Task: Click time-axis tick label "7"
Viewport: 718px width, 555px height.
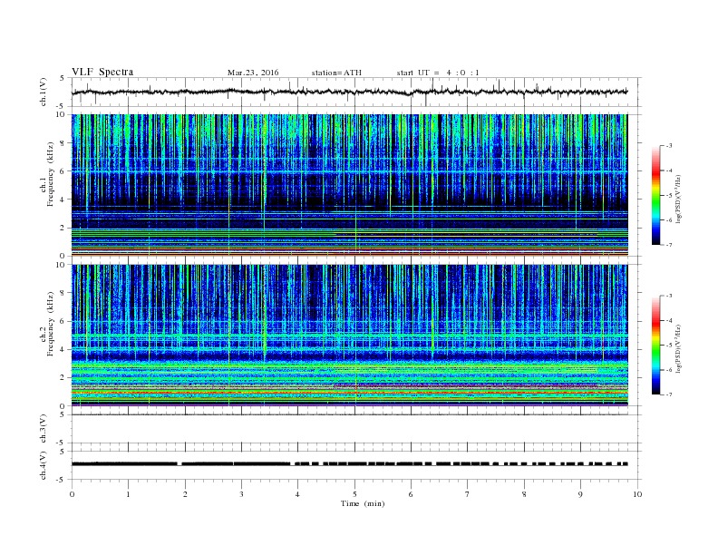Action: (468, 494)
